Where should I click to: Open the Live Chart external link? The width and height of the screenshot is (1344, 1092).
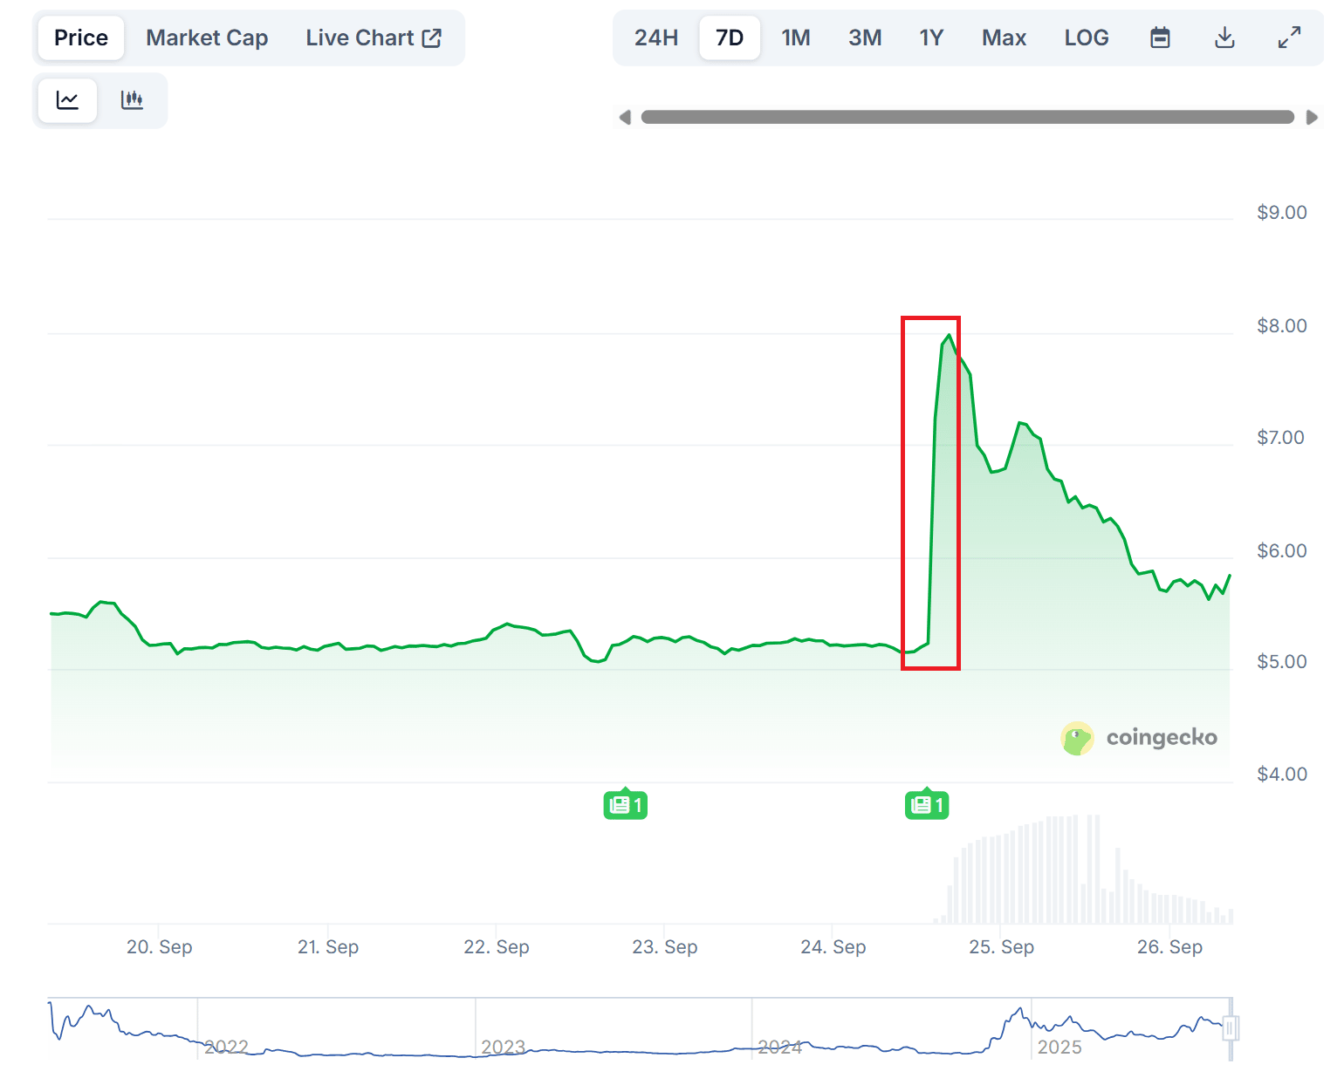tap(374, 38)
